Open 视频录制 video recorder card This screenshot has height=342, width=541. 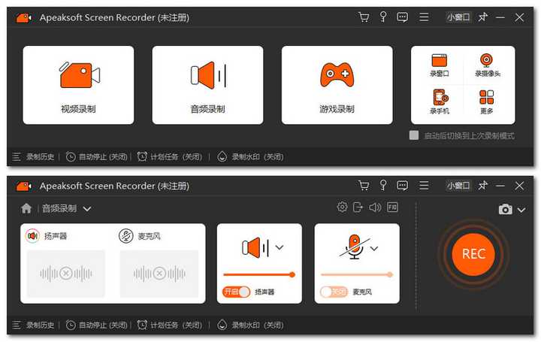click(x=78, y=85)
